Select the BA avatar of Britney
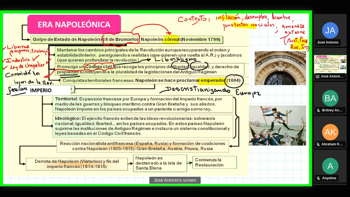This screenshot has height=197, width=350. [x=330, y=98]
